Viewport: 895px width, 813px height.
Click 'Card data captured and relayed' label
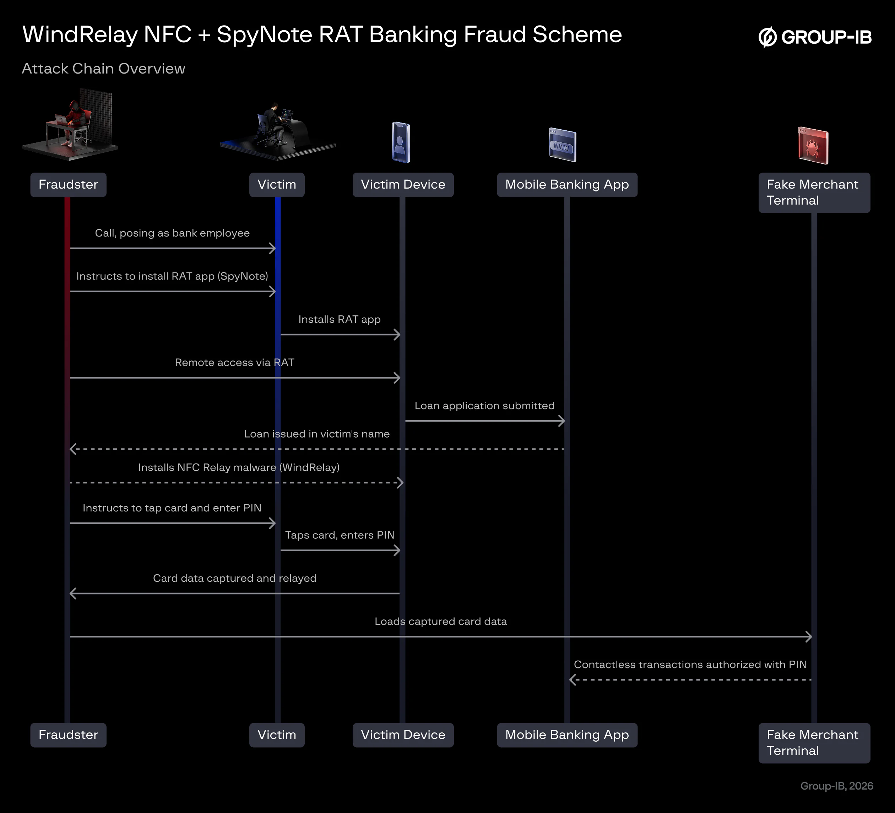coord(235,578)
